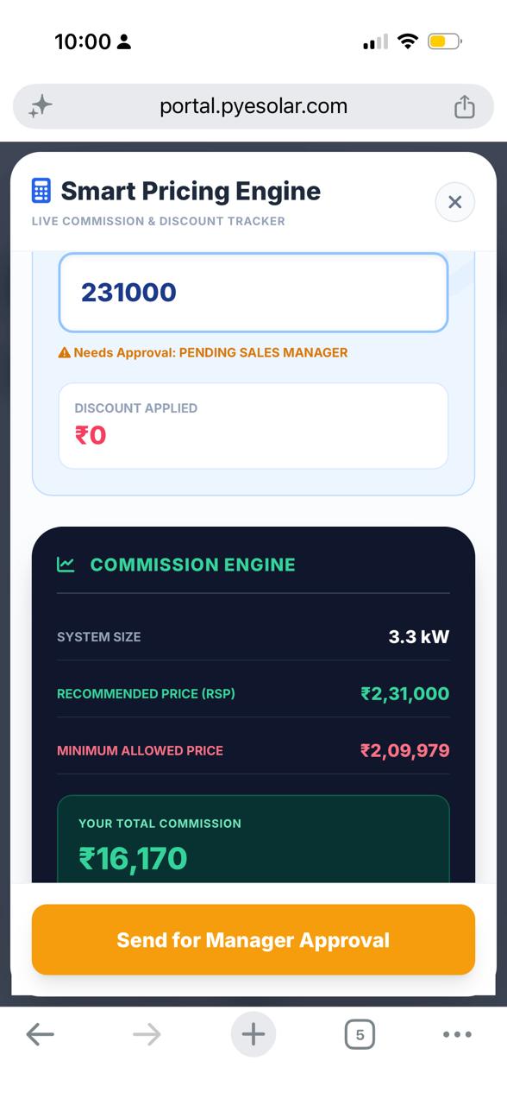Open a new tab with plus button
The width and height of the screenshot is (507, 1105).
point(253,1034)
